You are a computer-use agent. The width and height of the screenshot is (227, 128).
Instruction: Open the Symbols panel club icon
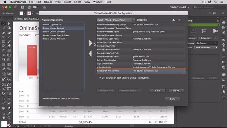pyautogui.click(x=224, y=50)
